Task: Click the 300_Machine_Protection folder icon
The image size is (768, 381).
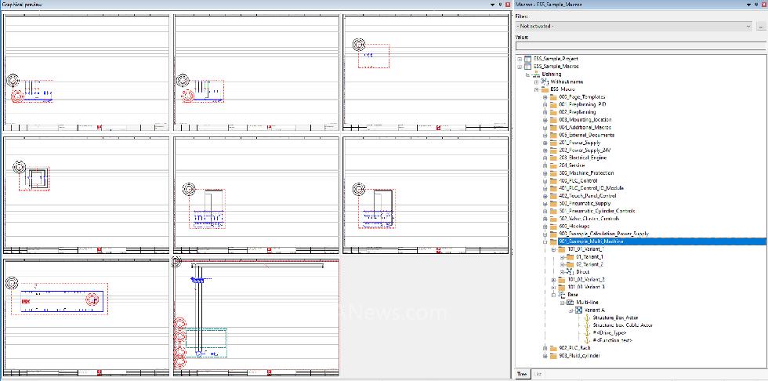Action: (x=553, y=173)
